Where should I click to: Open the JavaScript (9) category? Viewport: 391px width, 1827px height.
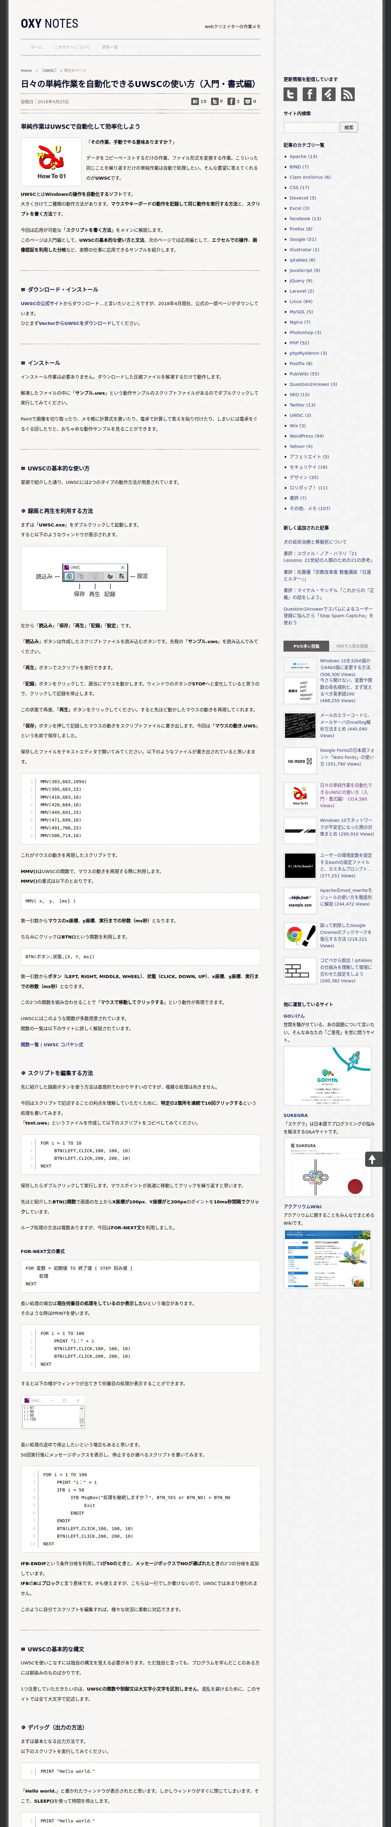click(305, 270)
